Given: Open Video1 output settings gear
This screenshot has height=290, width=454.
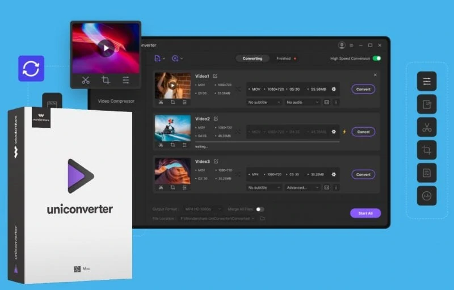Looking at the screenshot, I should click(334, 89).
